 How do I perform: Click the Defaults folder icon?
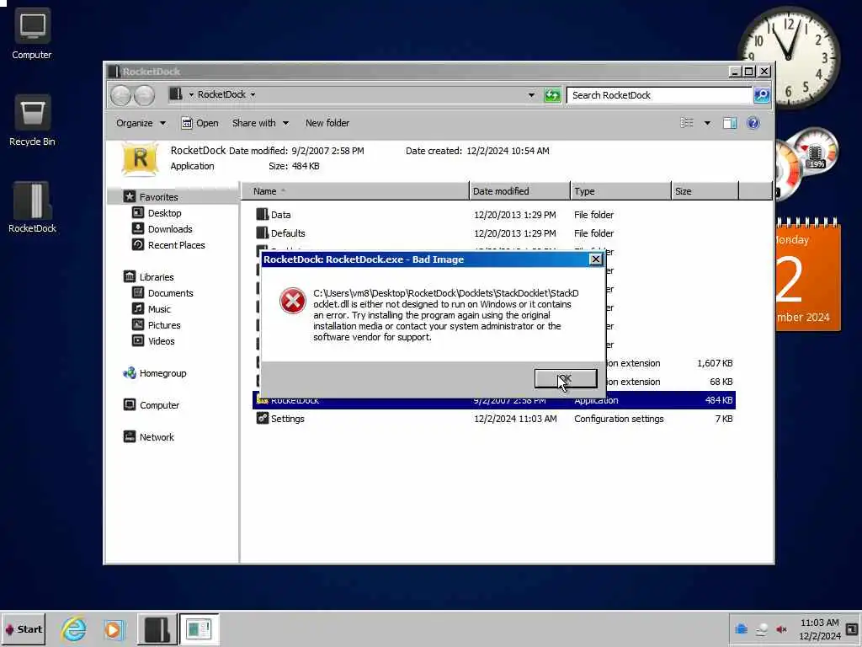coord(263,233)
